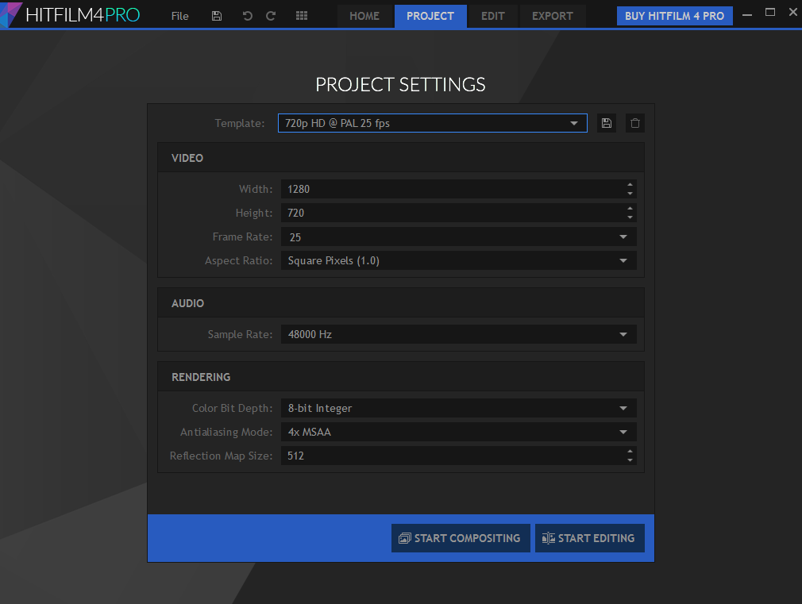Open the Frame Rate dropdown
Screen dimensions: 802x604
pos(458,237)
